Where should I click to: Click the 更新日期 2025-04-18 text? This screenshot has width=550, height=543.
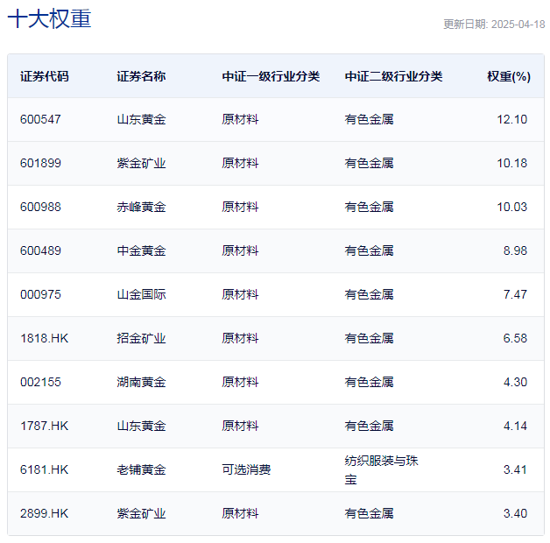pyautogui.click(x=493, y=25)
